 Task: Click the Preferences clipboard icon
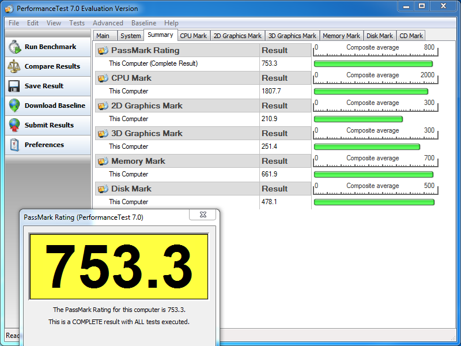click(14, 145)
